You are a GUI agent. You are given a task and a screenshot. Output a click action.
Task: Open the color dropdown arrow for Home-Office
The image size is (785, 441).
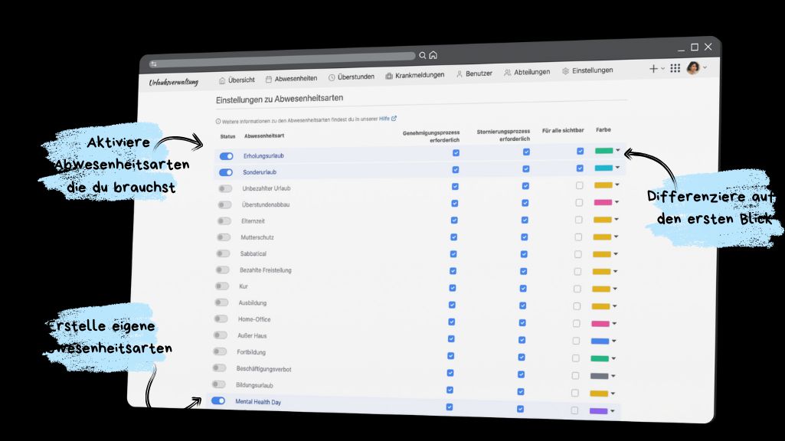point(614,323)
